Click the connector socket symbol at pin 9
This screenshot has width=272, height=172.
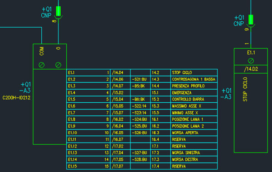tap(251, 26)
